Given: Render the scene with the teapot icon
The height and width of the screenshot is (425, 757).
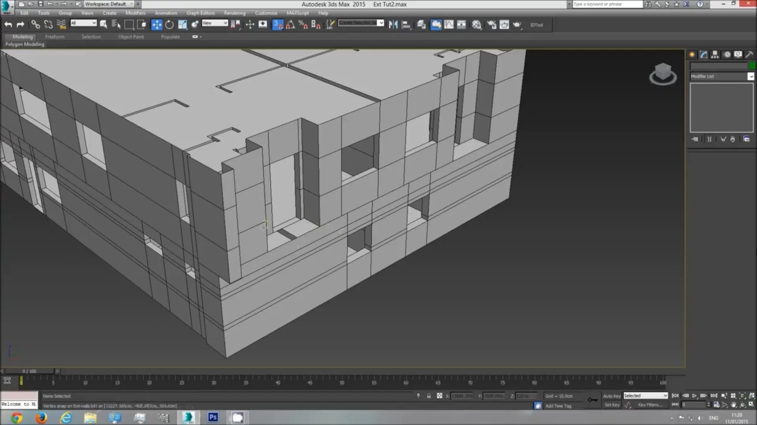Looking at the screenshot, I should (518, 24).
